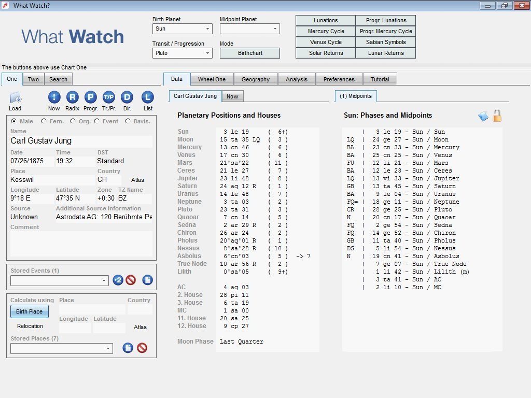Click the Solar Returns button

[326, 53]
